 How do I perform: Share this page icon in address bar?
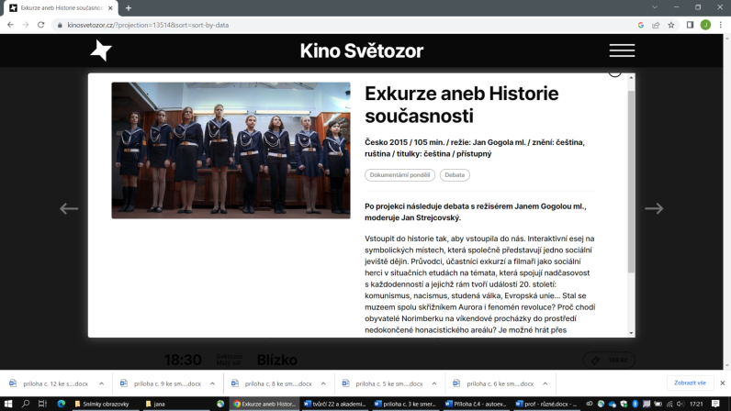(656, 25)
